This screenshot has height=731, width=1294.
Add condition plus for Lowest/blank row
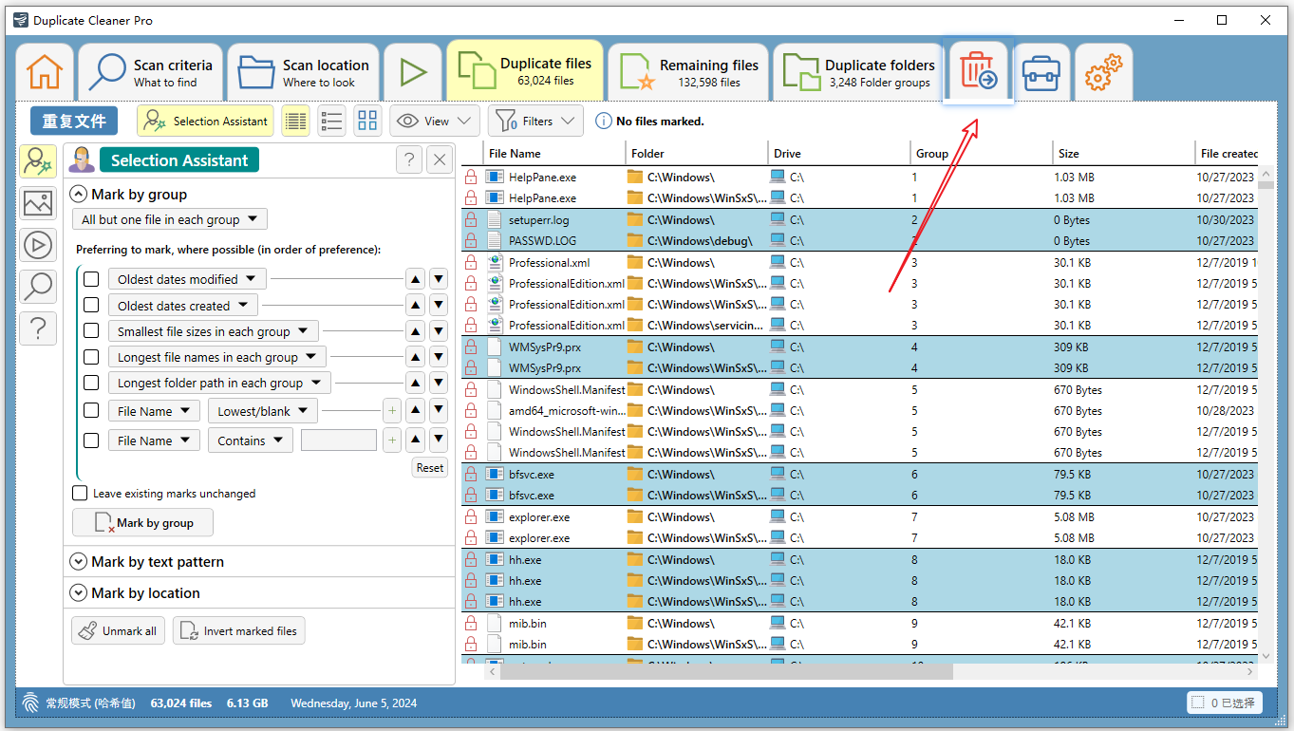[x=392, y=411]
